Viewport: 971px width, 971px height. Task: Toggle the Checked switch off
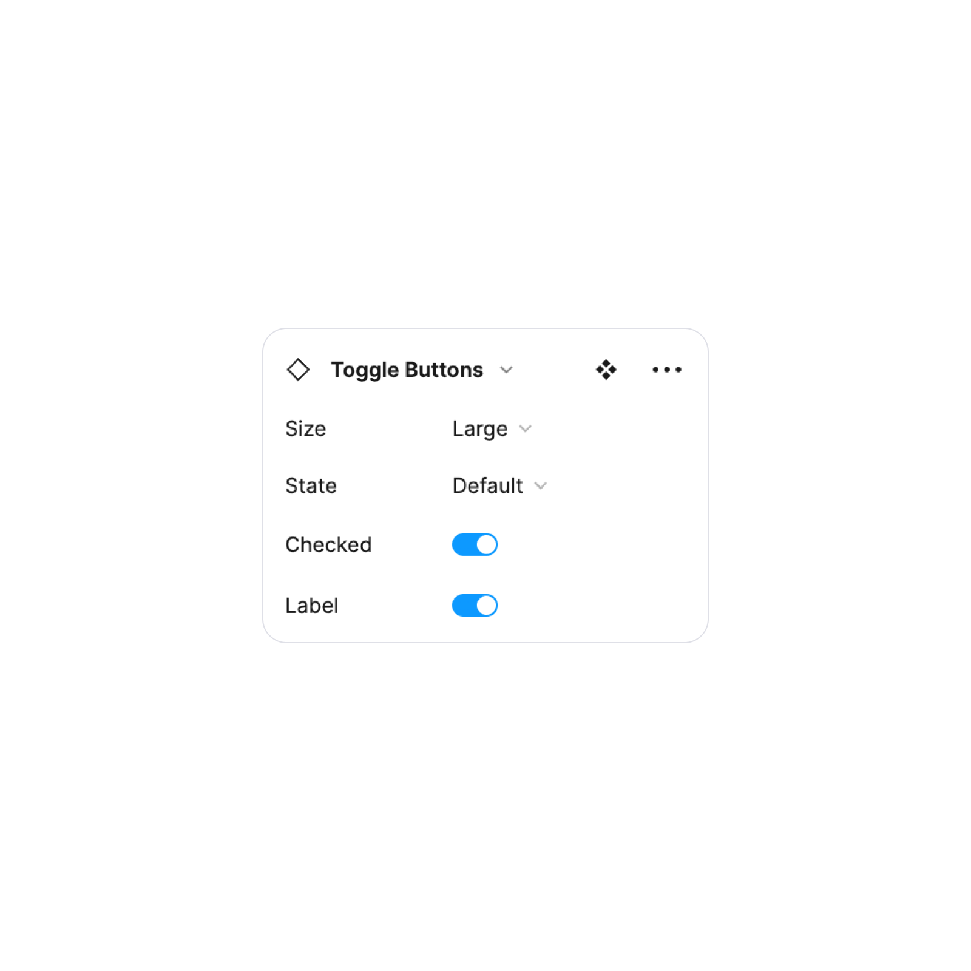(x=475, y=544)
